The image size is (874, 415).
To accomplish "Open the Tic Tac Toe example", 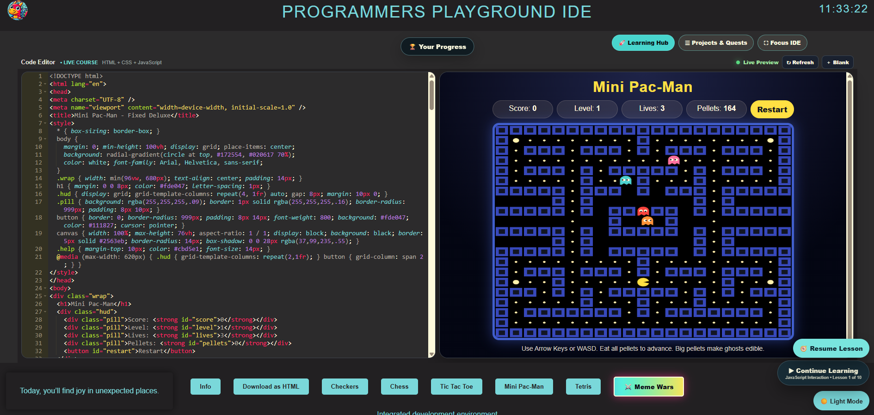I will (456, 387).
